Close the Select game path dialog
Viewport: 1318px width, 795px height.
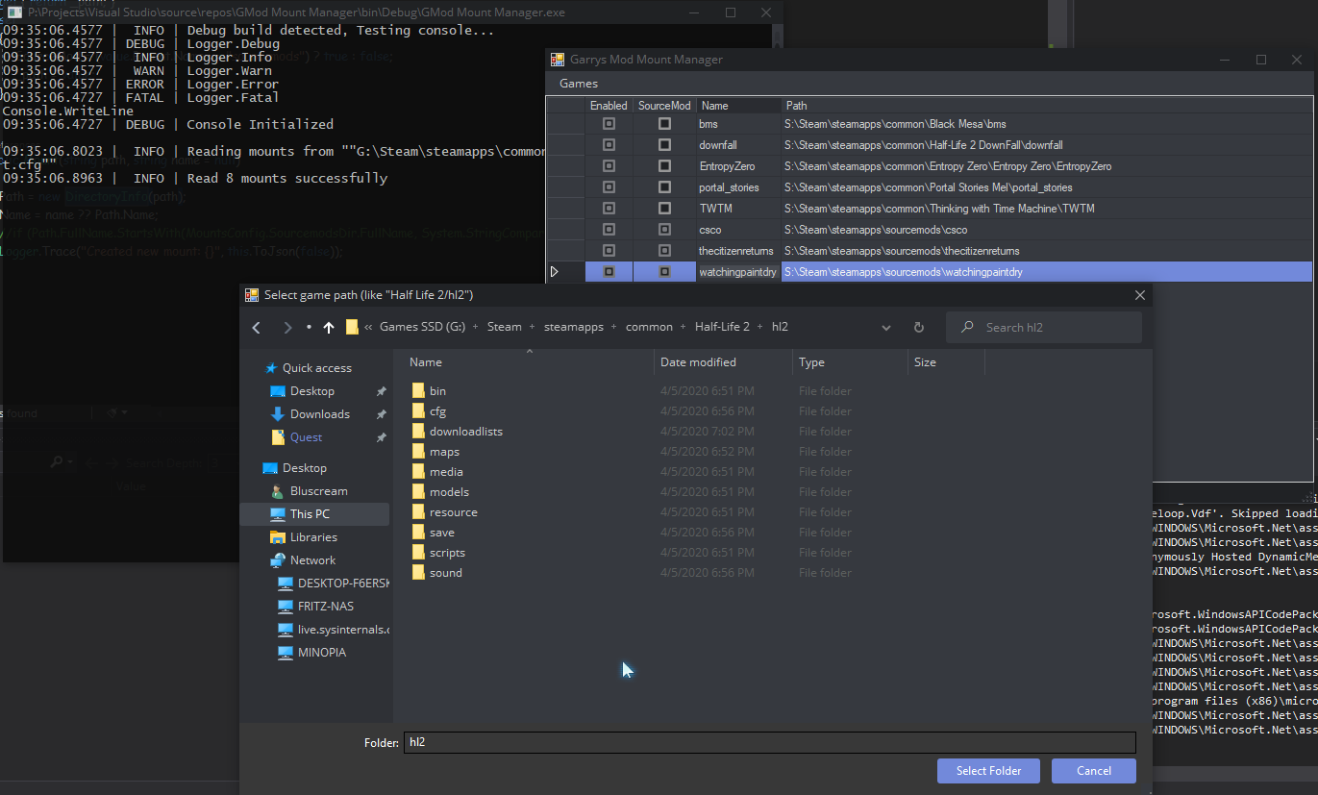1140,295
